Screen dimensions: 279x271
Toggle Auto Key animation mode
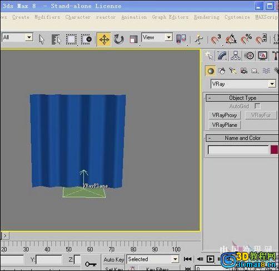(x=113, y=259)
